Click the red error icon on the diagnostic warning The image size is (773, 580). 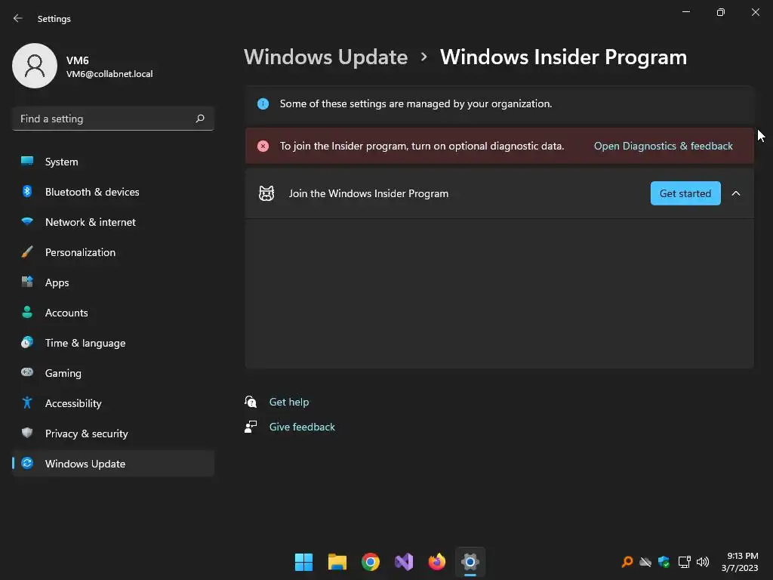tap(263, 146)
